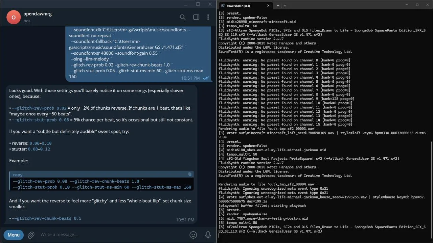Open a new terminal tab
The image size is (433, 243).
click(278, 5)
